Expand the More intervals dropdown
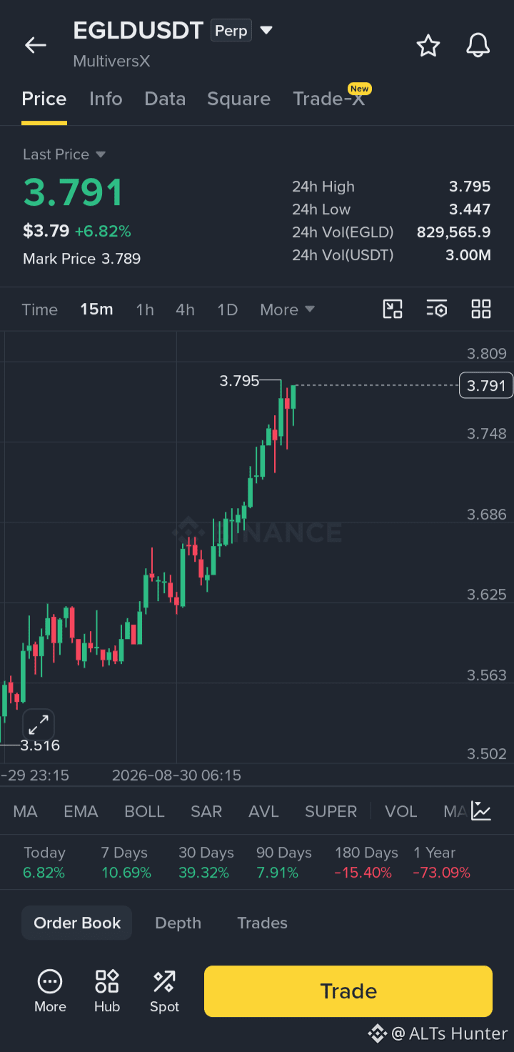Image resolution: width=514 pixels, height=1052 pixels. point(287,309)
